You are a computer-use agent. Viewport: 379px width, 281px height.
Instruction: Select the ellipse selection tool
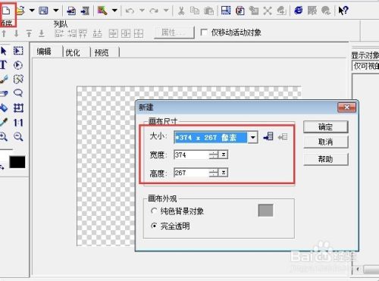(18, 65)
